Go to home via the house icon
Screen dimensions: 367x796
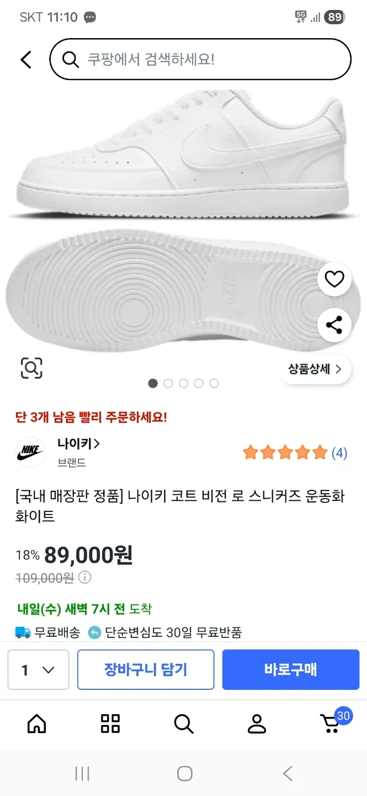pyautogui.click(x=36, y=725)
